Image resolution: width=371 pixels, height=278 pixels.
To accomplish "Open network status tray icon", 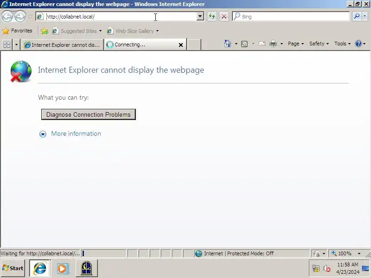I will point(315,268).
